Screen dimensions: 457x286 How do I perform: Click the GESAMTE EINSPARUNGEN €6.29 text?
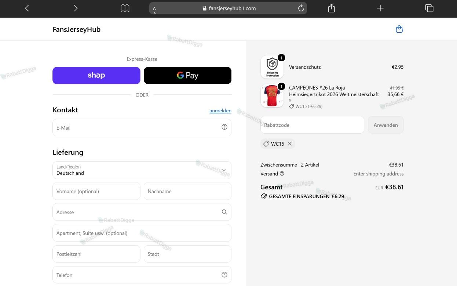coord(306,196)
